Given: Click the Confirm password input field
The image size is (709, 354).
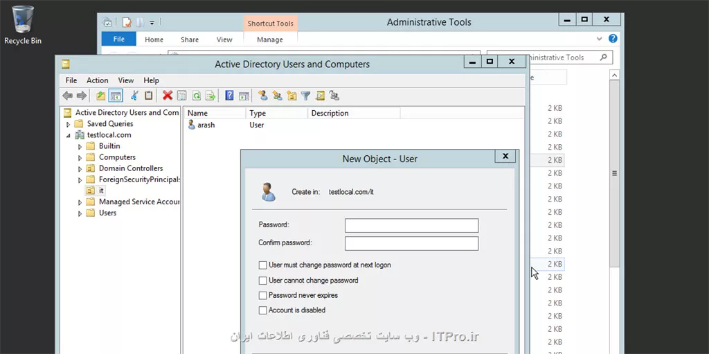Looking at the screenshot, I should point(411,244).
